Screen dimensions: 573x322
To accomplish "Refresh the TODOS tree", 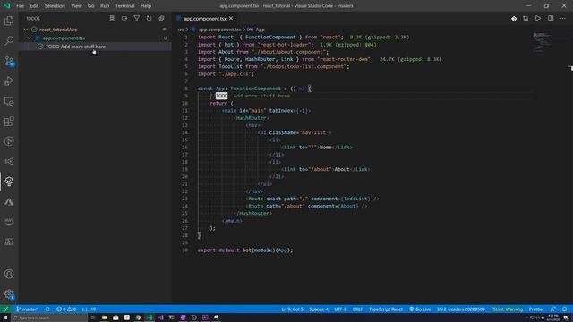I will pyautogui.click(x=150, y=18).
